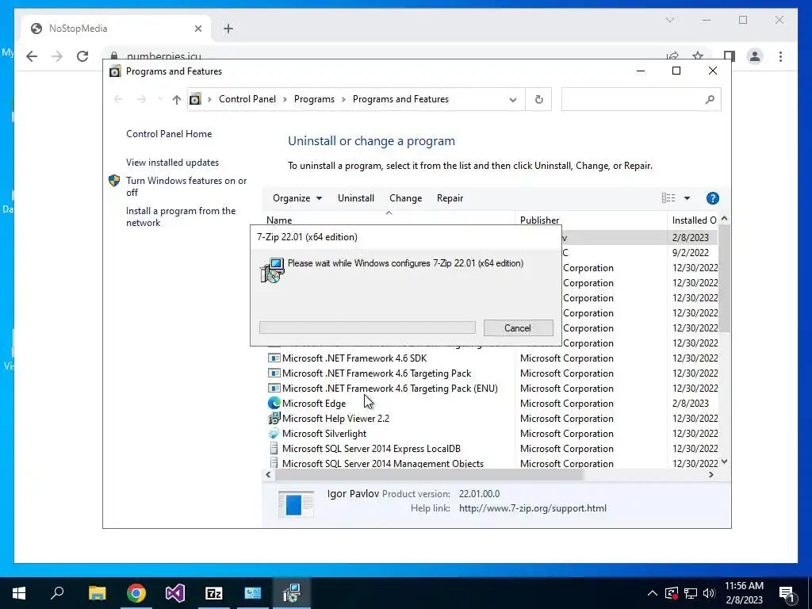Open the Windows Start menu
Viewport: 812px width, 609px height.
point(19,593)
